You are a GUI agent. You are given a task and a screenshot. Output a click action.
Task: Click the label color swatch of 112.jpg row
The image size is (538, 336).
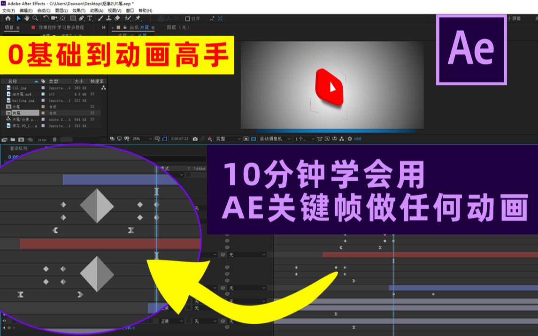pyautogui.click(x=43, y=88)
